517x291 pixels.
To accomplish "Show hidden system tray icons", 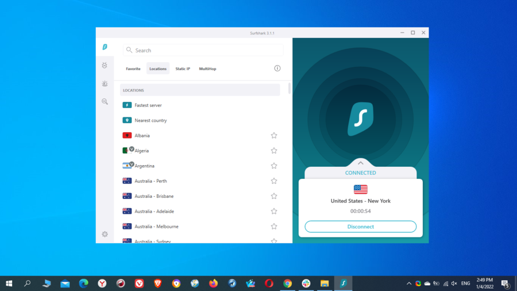I will [409, 284].
